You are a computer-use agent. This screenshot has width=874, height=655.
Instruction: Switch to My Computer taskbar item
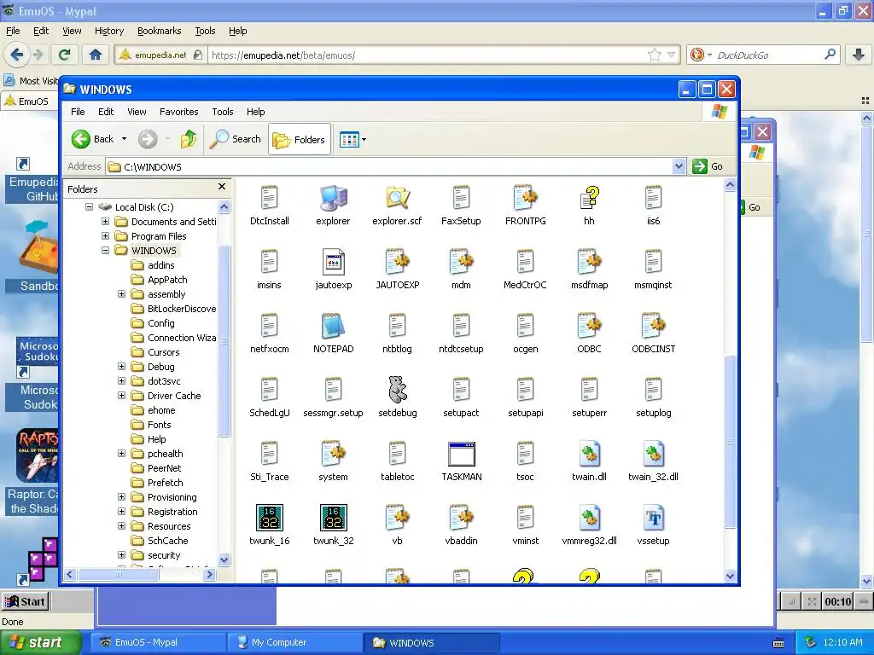pyautogui.click(x=295, y=642)
